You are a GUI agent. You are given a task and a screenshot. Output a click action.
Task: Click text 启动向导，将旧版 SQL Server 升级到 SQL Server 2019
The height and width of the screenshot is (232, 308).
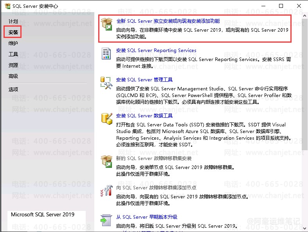pos(177,226)
